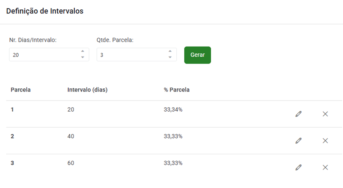The image size is (343, 188).
Task: Decrease Qtde. Parcela with down arrow
Action: click(x=170, y=57)
